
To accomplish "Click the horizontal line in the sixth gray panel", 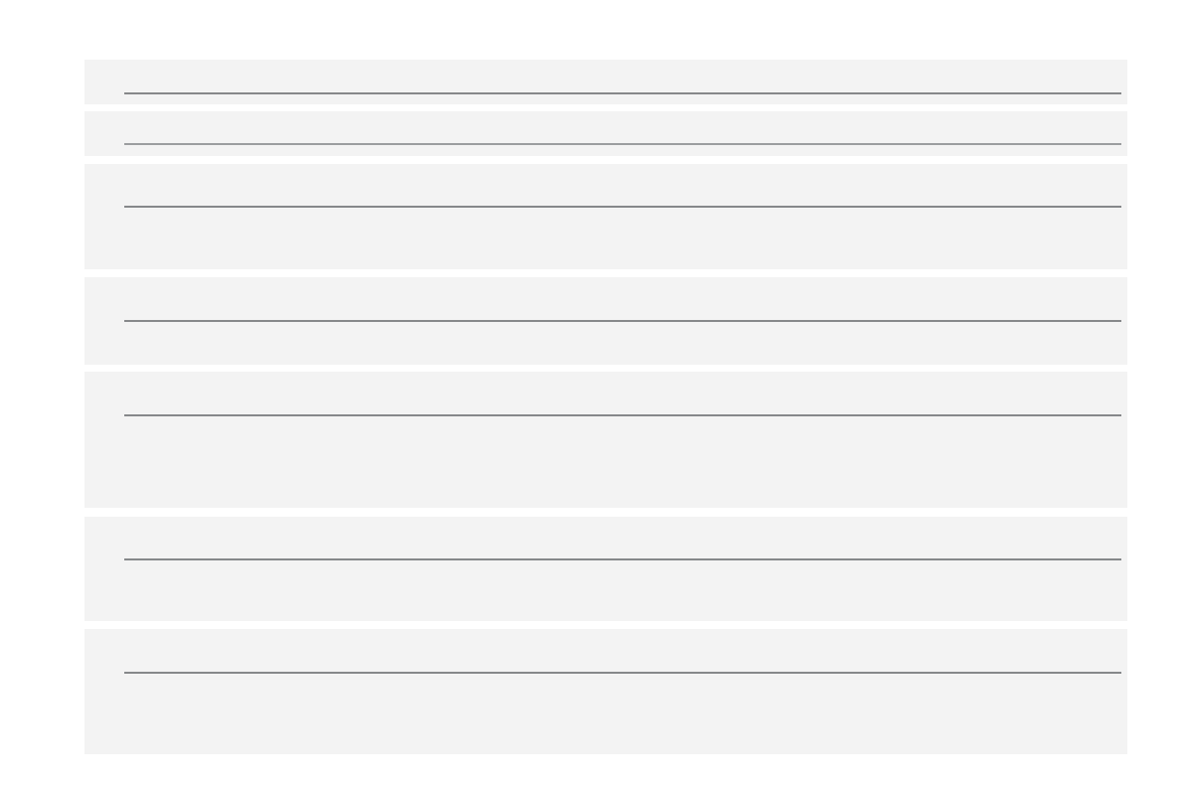I will tap(621, 559).
